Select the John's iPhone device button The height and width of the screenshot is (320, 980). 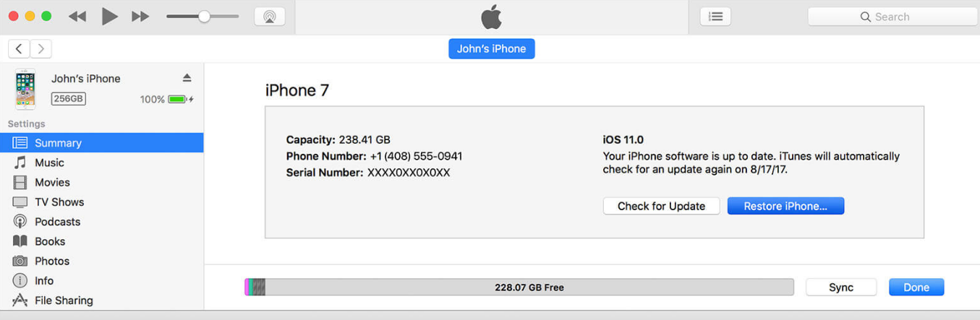pyautogui.click(x=492, y=48)
